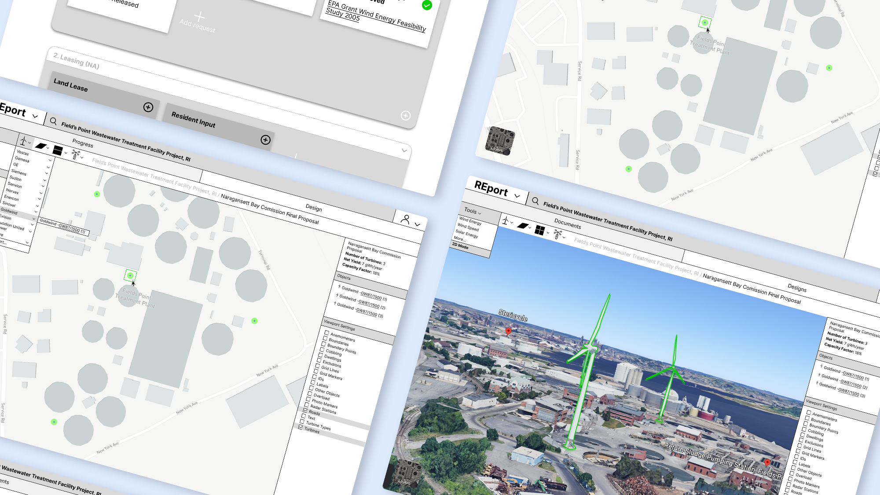Click solar panel tool icon in 3D view
The width and height of the screenshot is (880, 495).
(522, 226)
